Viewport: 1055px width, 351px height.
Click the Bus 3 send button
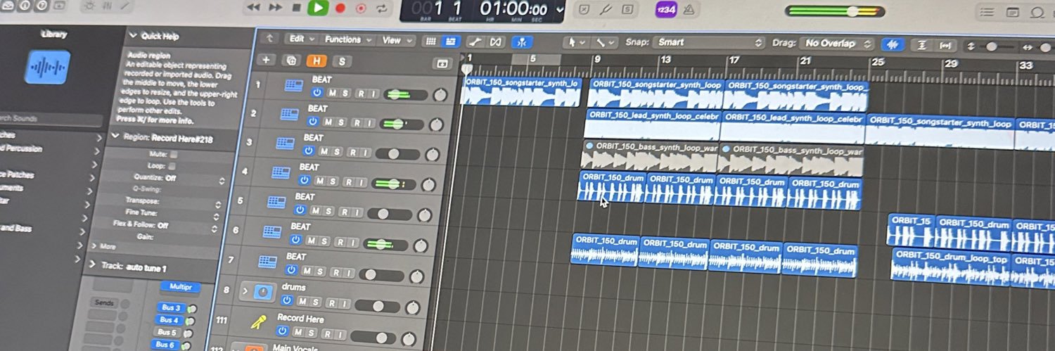coord(170,308)
